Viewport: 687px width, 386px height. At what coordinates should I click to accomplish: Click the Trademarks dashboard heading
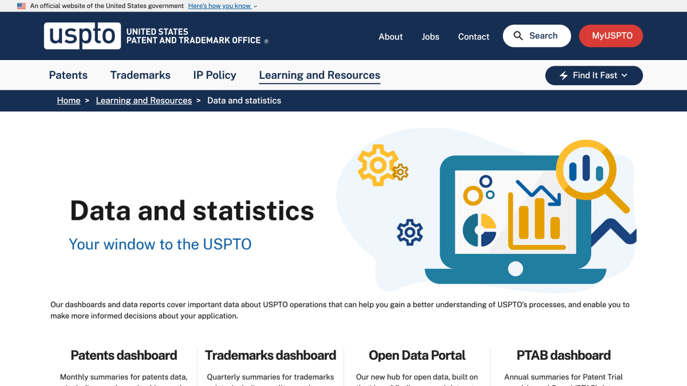click(x=270, y=355)
